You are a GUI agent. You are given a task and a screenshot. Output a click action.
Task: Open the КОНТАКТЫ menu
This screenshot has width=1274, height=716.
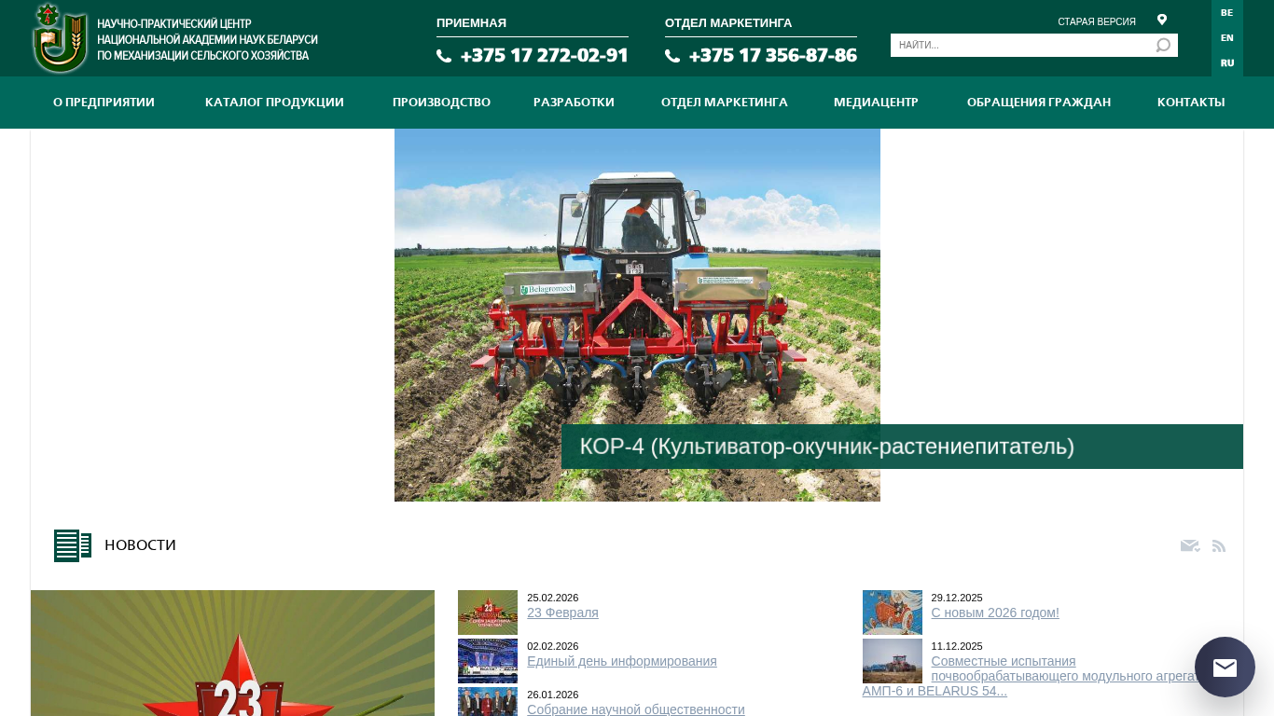(1191, 103)
